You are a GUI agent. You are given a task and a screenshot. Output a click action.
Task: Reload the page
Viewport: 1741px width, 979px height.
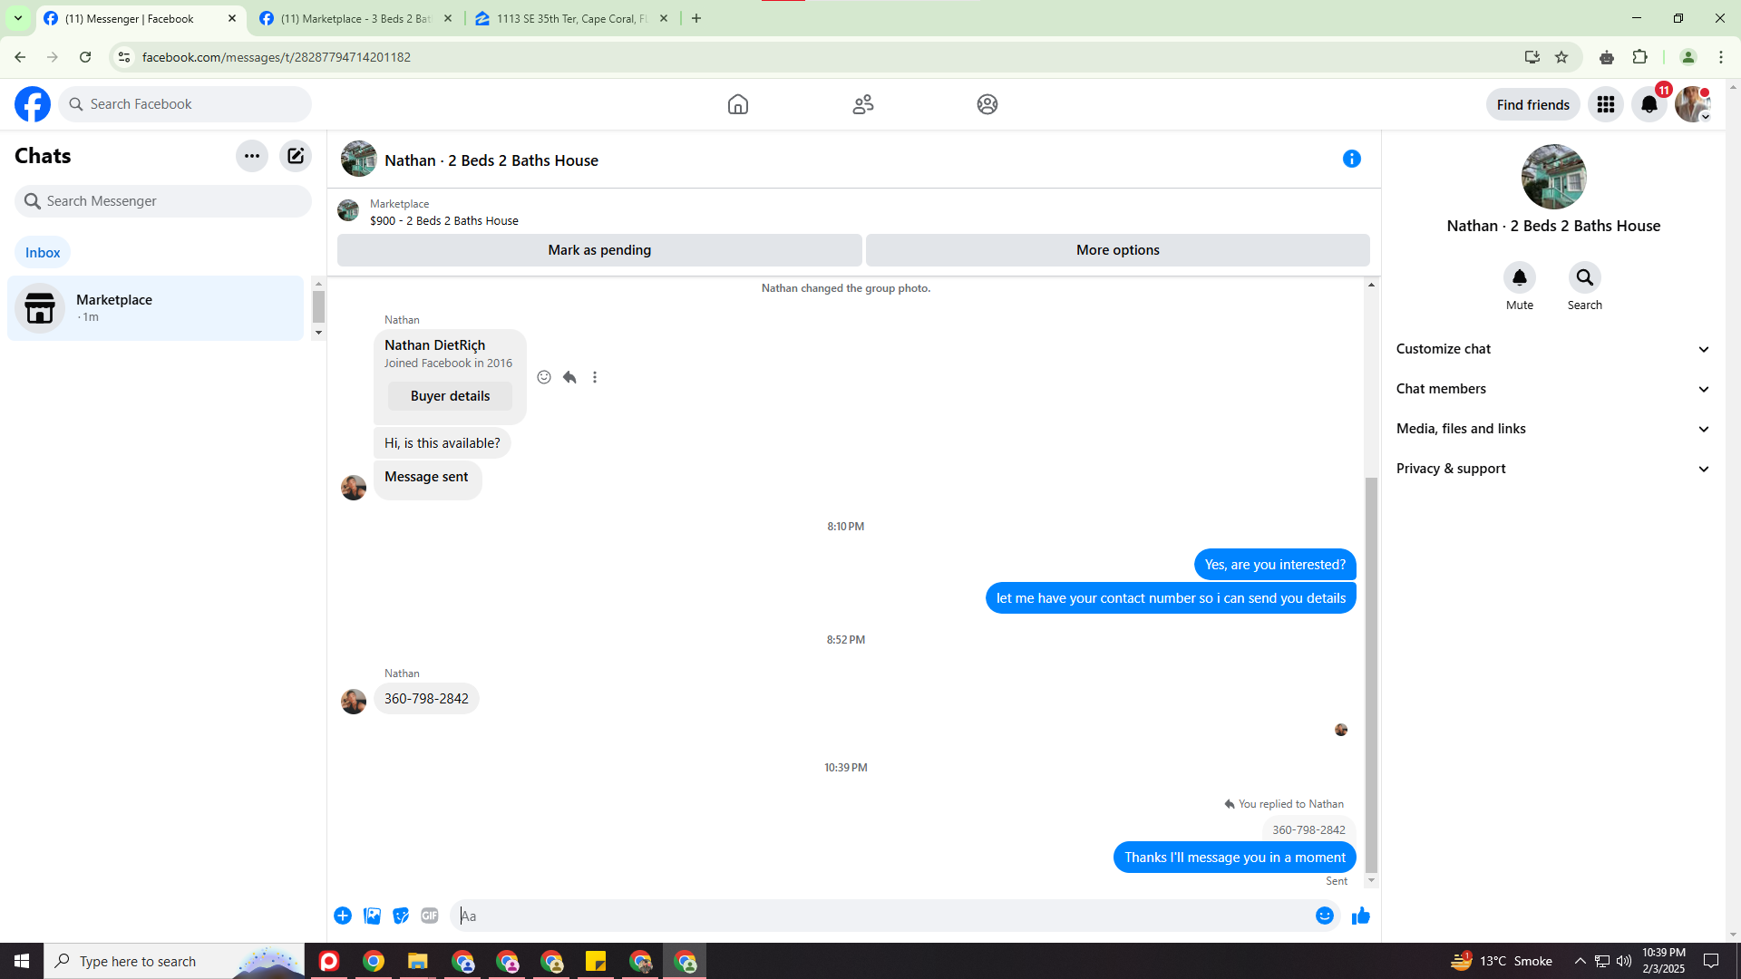point(85,57)
